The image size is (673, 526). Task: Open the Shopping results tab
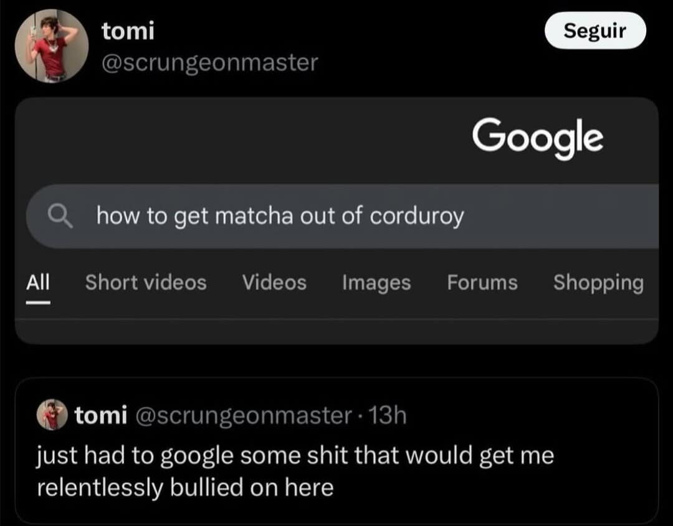[x=598, y=283]
